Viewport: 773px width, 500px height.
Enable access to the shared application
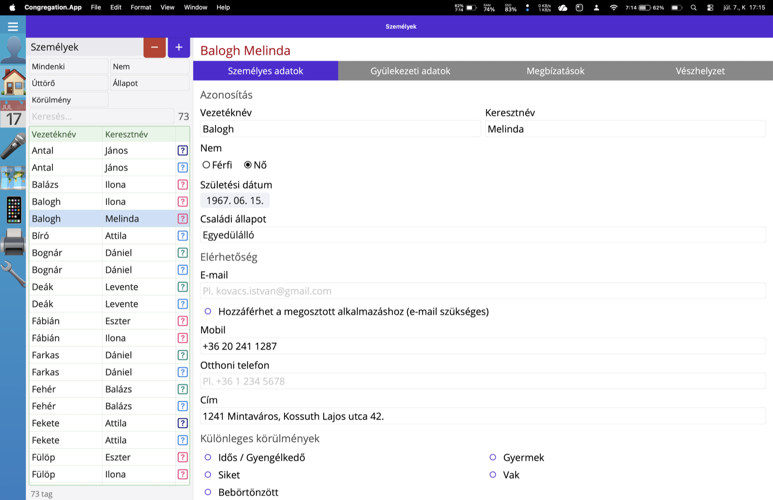tap(208, 312)
